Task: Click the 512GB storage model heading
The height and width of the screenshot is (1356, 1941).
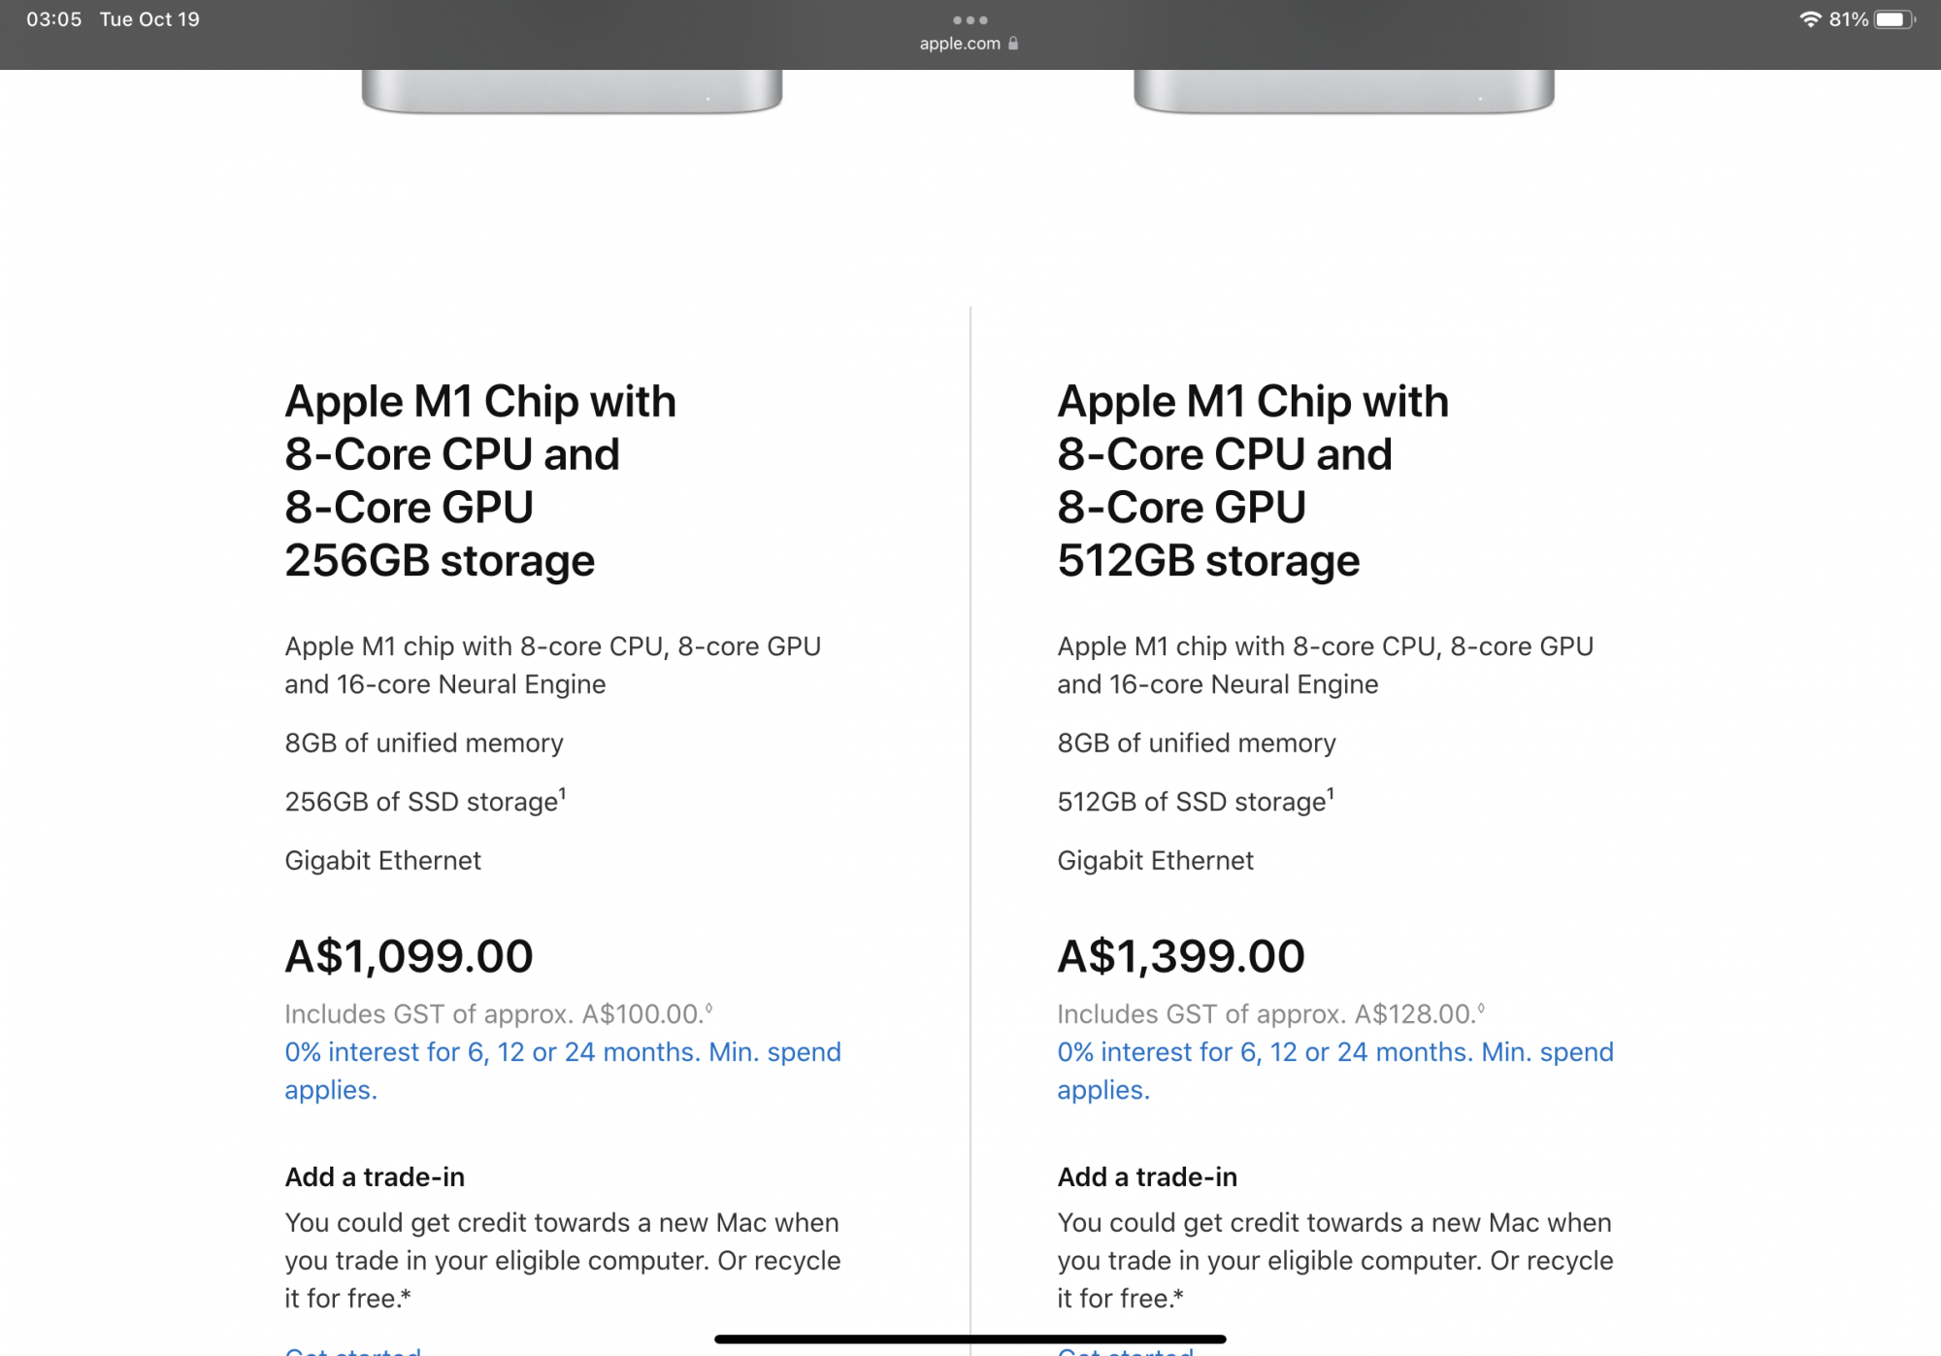Action: pos(1252,480)
